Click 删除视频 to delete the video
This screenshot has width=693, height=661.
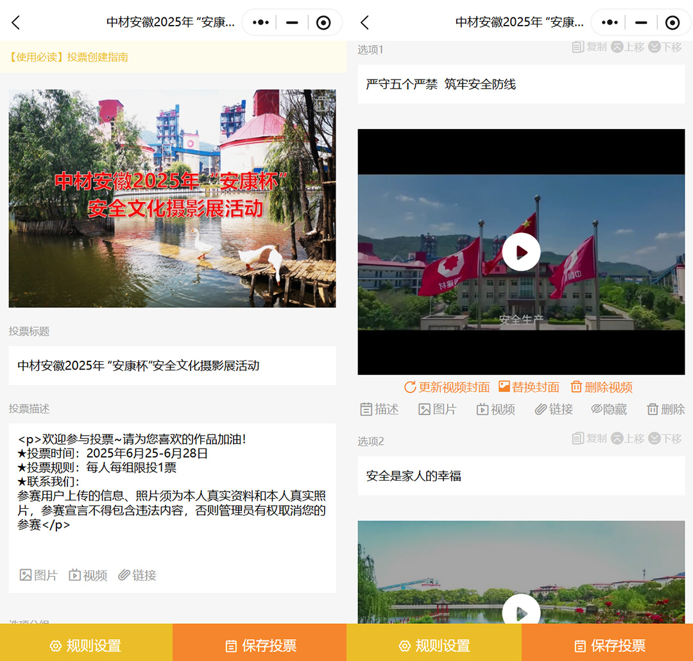pos(601,387)
